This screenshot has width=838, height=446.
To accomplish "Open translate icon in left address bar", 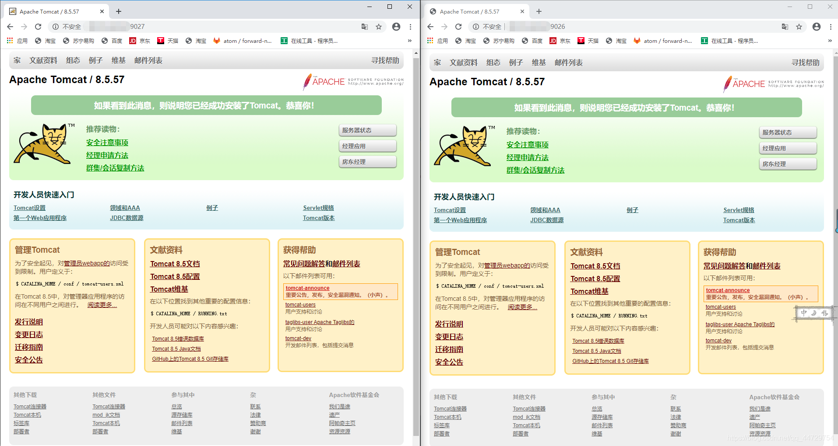I will tap(365, 27).
